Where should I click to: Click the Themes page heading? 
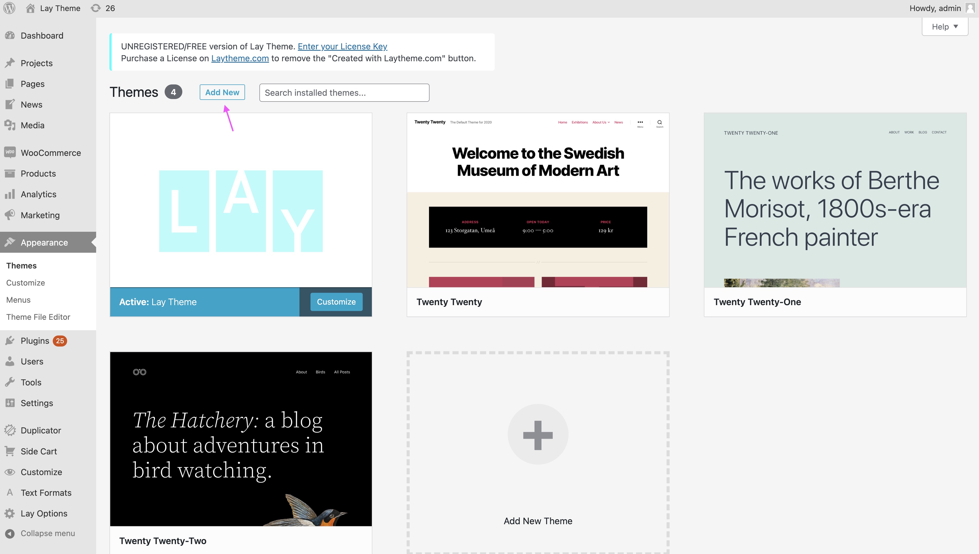pyautogui.click(x=134, y=92)
